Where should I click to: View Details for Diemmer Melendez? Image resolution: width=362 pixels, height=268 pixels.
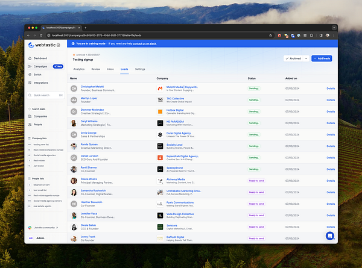click(331, 111)
